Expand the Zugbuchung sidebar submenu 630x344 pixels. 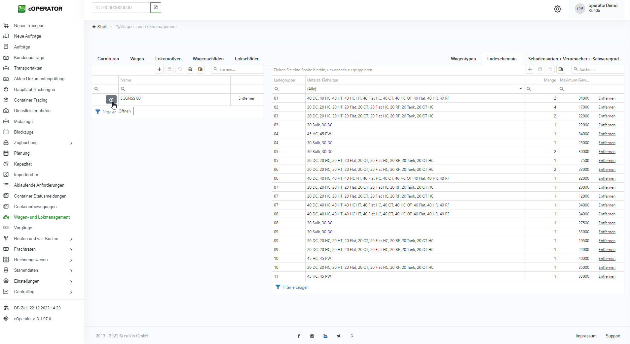click(x=71, y=143)
